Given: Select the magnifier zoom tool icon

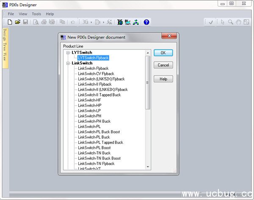Looking at the screenshot, I should 231,22.
